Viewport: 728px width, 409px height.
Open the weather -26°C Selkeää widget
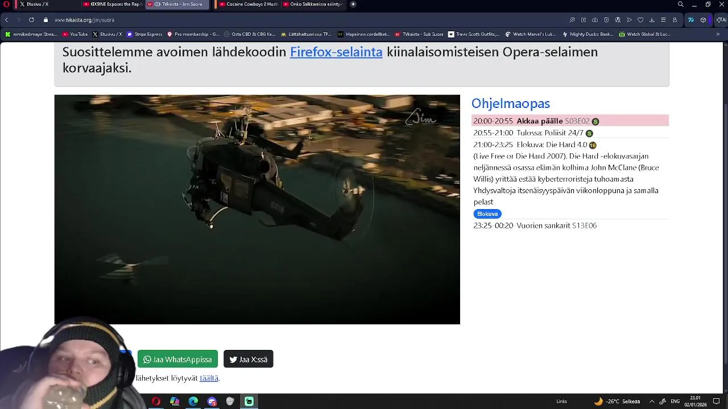tap(617, 402)
